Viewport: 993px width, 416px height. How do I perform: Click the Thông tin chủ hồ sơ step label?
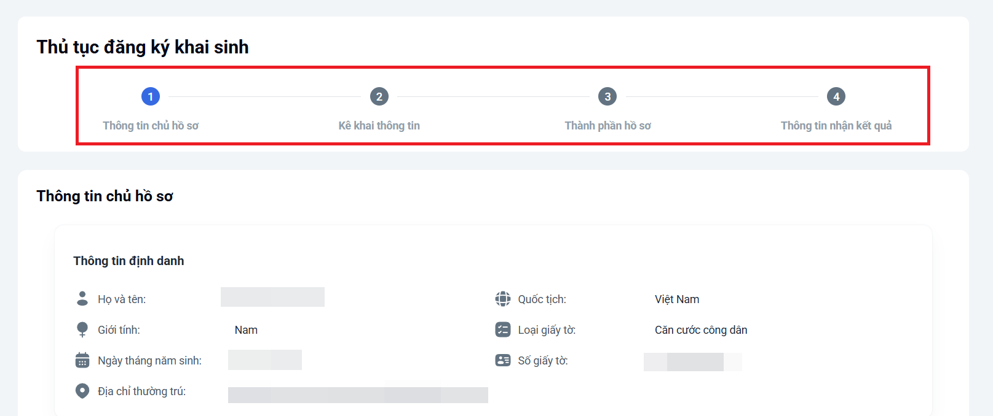click(151, 125)
